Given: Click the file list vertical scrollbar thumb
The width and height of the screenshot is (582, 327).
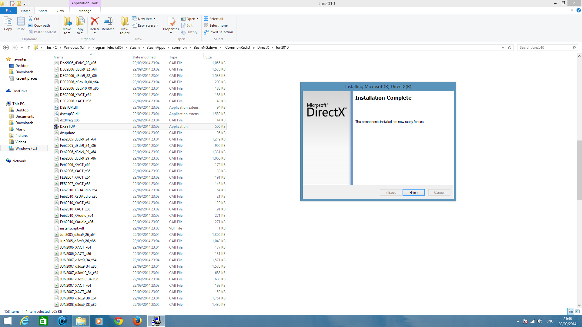Looking at the screenshot, I should point(579,170).
